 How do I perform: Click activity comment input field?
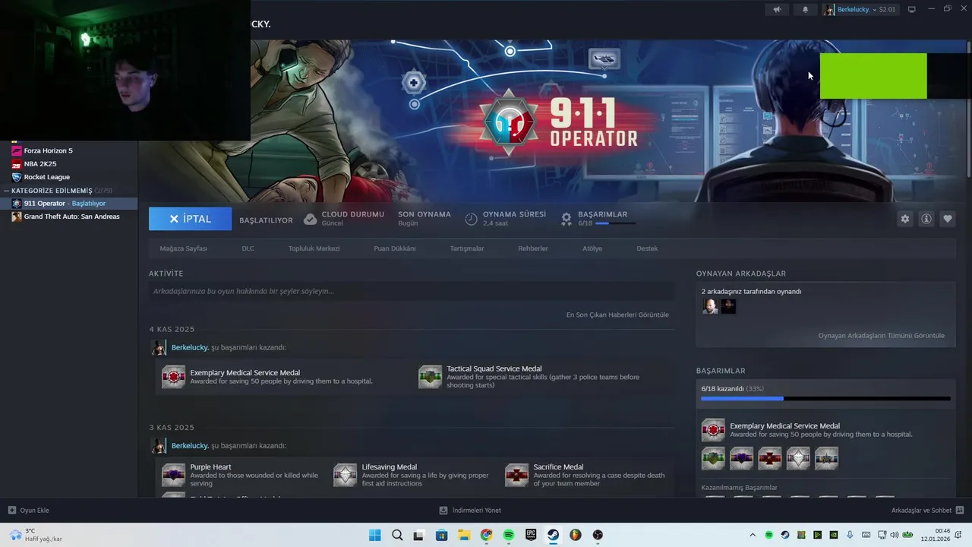pyautogui.click(x=411, y=291)
